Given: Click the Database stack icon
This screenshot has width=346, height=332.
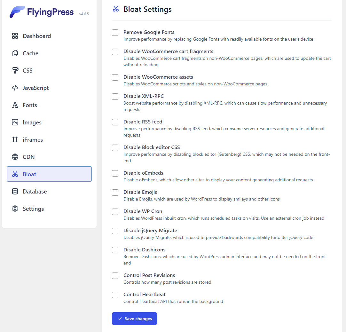Looking at the screenshot, I should pos(15,191).
